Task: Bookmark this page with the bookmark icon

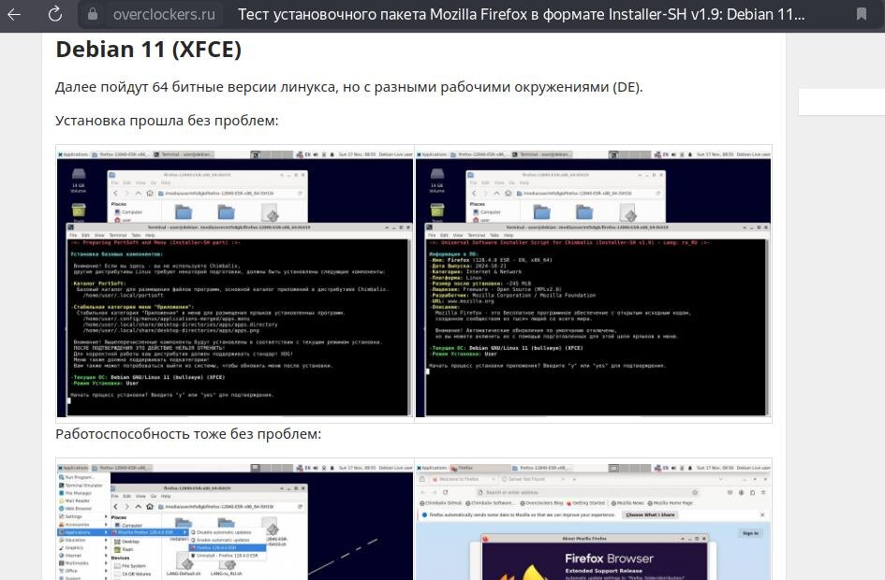Action: click(x=862, y=14)
